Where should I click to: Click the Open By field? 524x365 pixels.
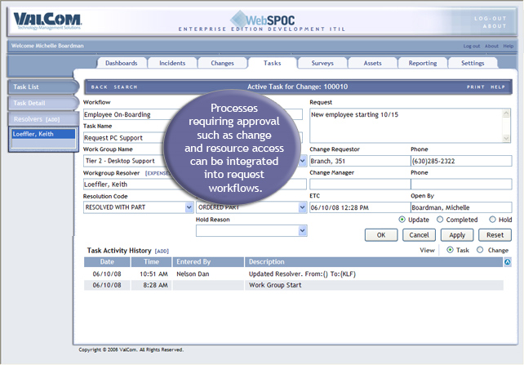click(461, 207)
